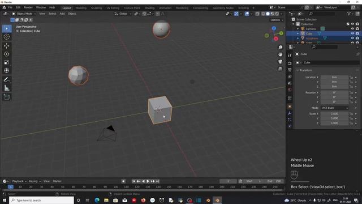
Task: Open the Global transform orientation dropdown
Action: (x=123, y=14)
